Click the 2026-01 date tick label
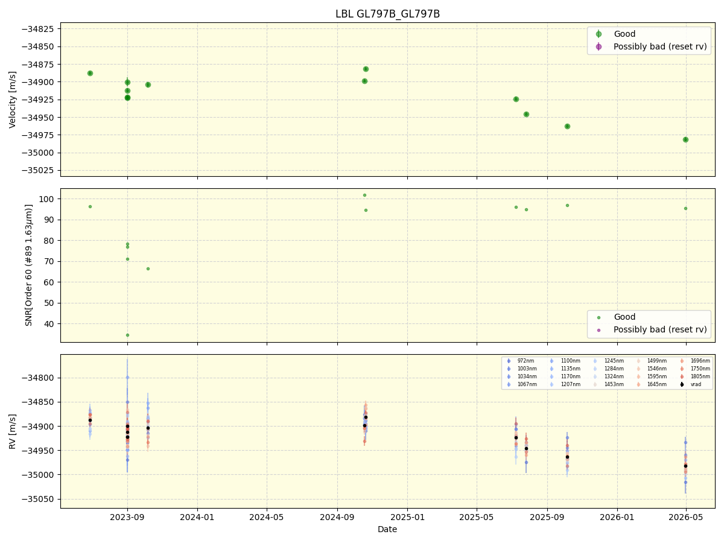 (x=617, y=517)
